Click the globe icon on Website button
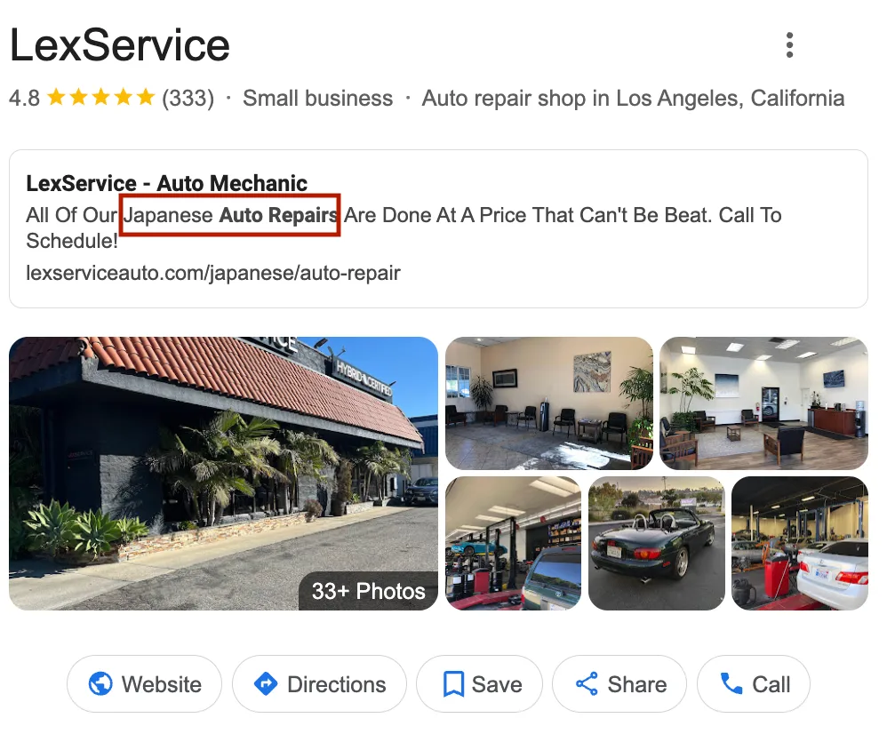 (x=100, y=684)
